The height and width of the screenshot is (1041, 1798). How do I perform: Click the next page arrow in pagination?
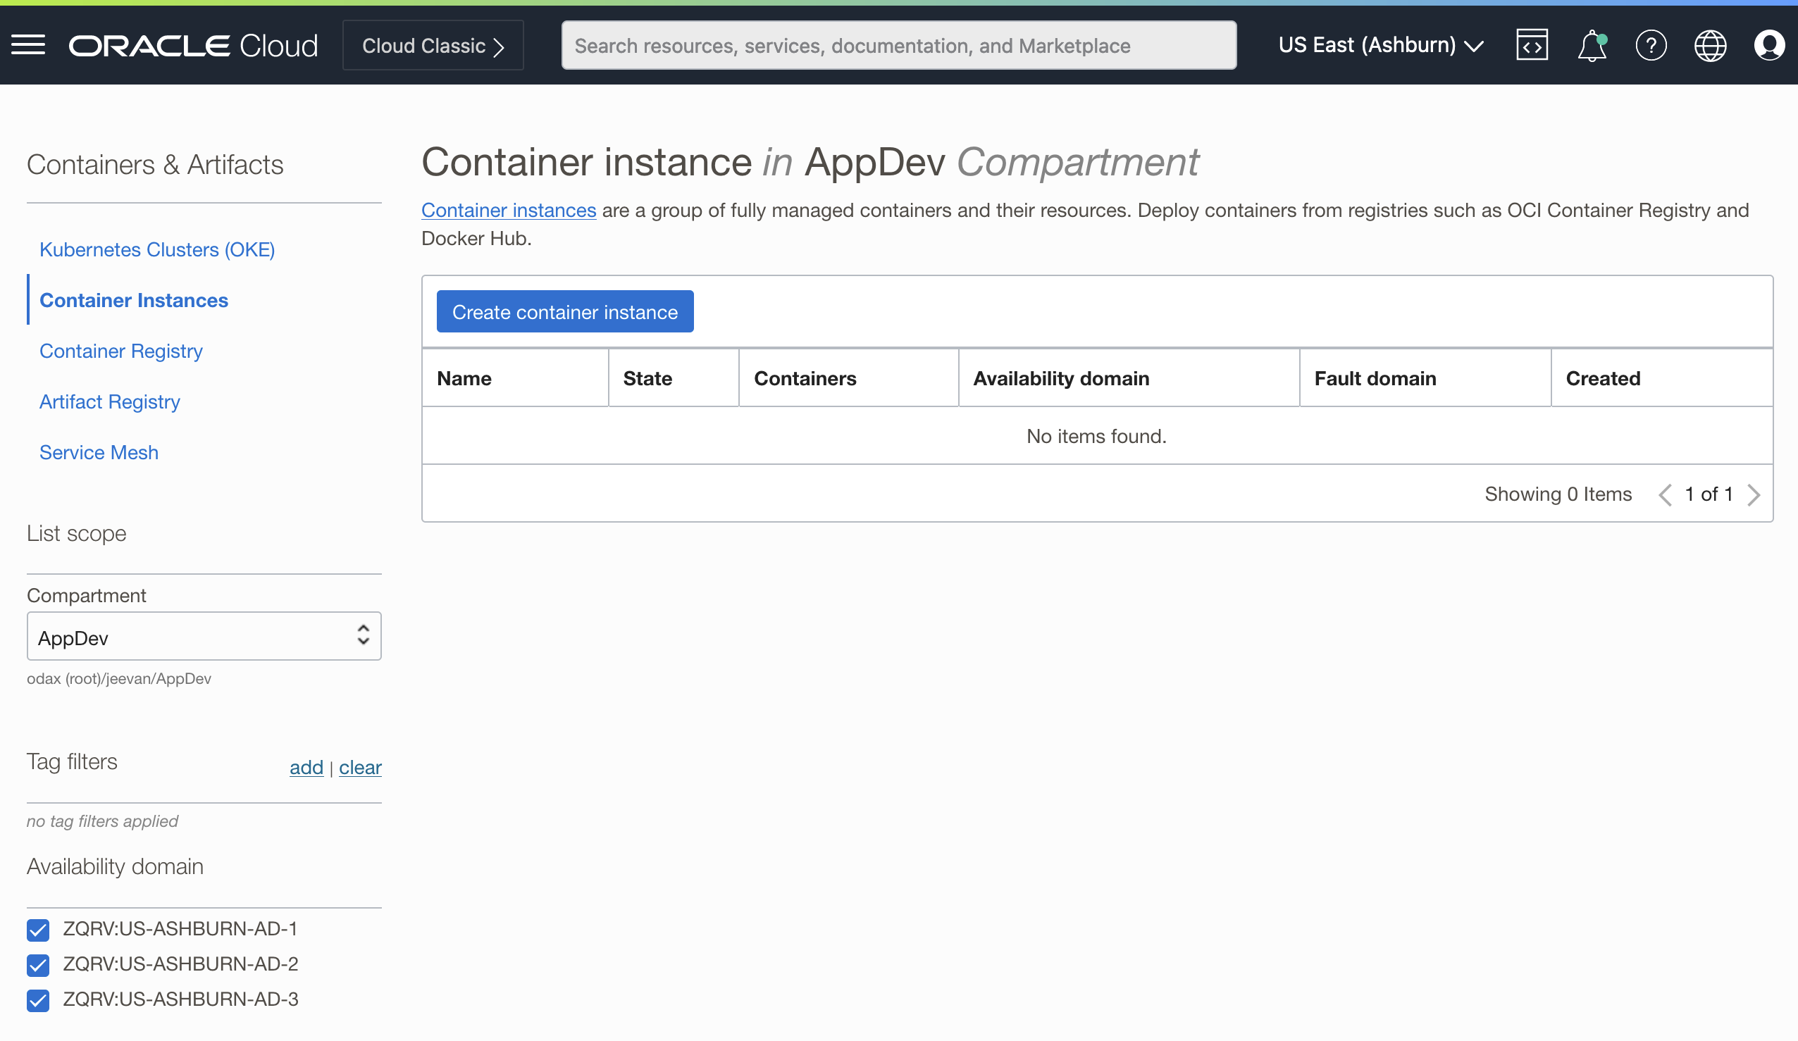click(x=1754, y=494)
